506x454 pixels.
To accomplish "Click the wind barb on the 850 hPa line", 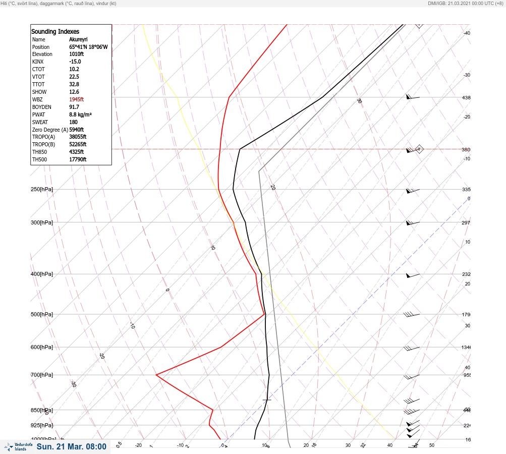I will tap(412, 412).
